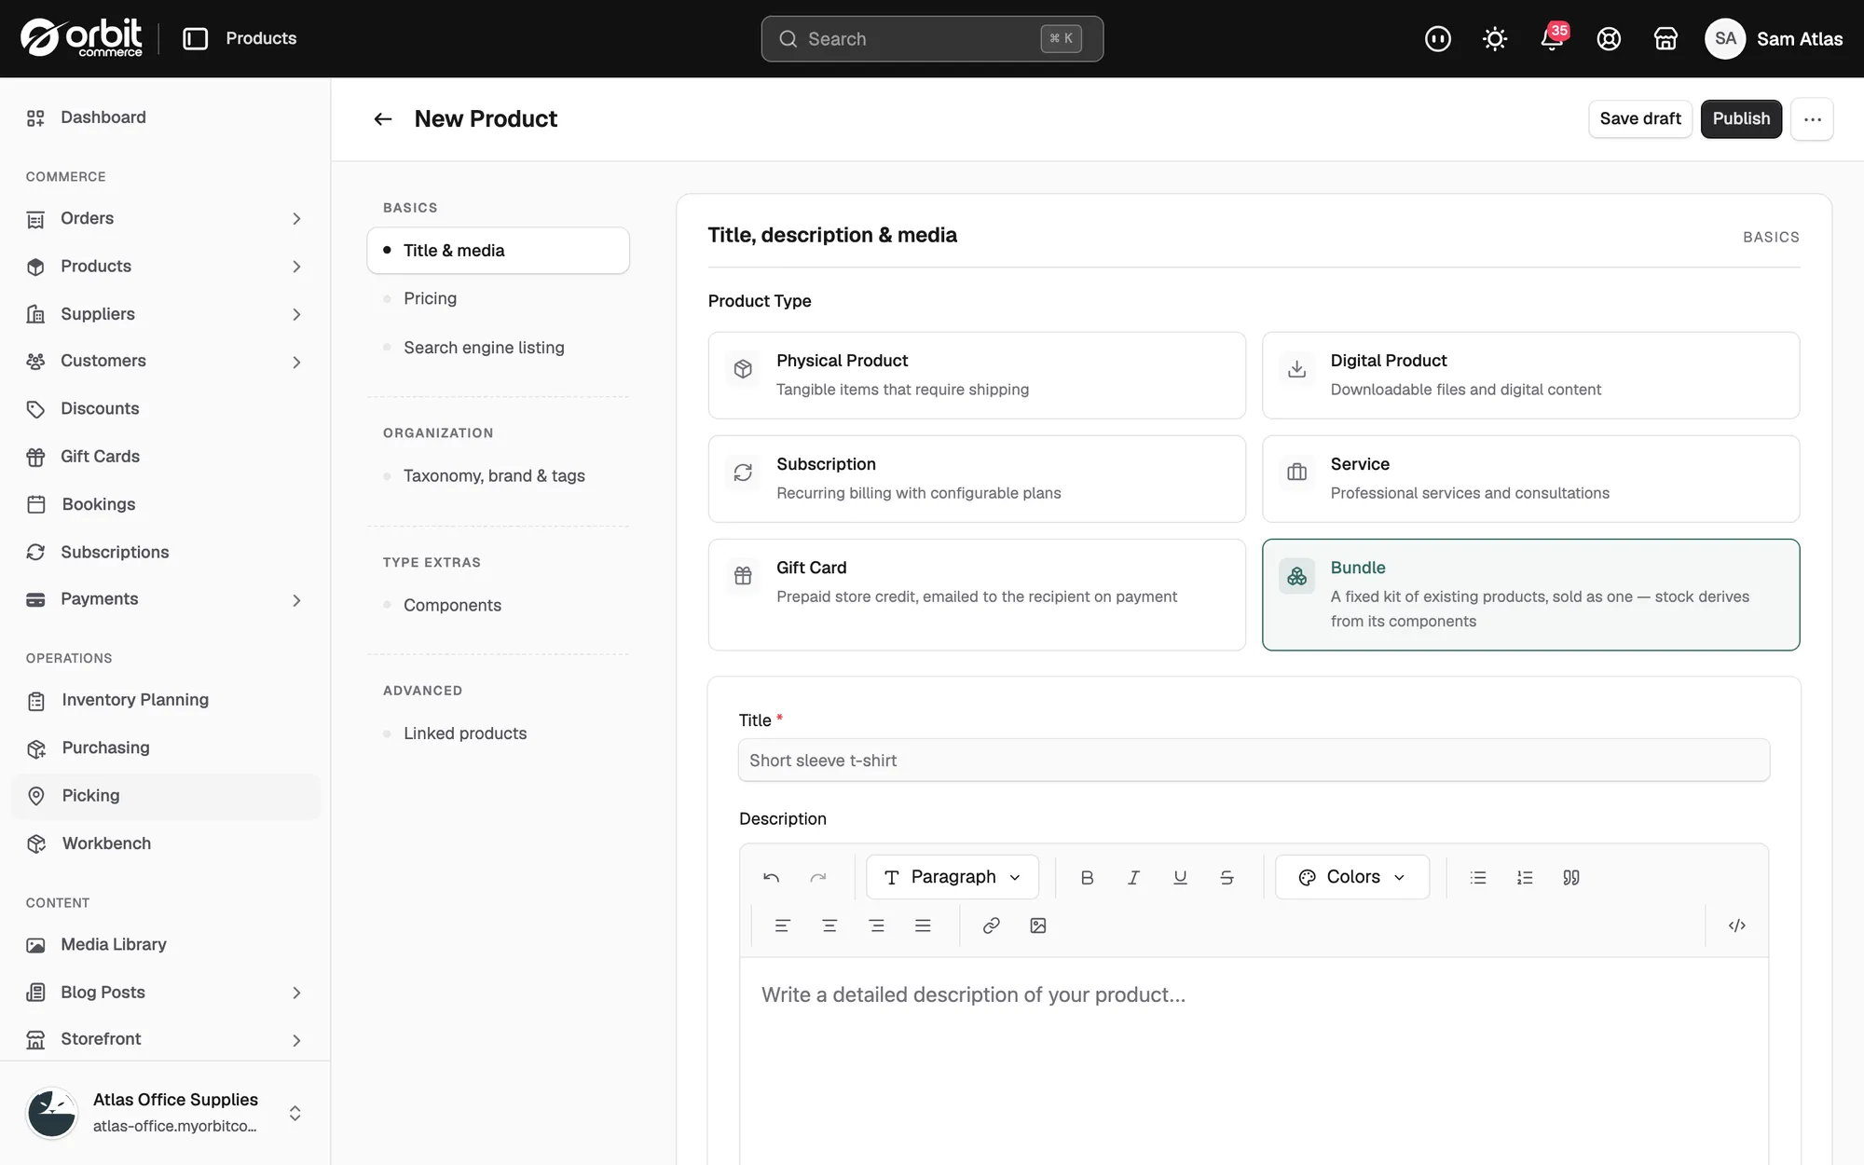Open the Picking page

[x=165, y=796]
